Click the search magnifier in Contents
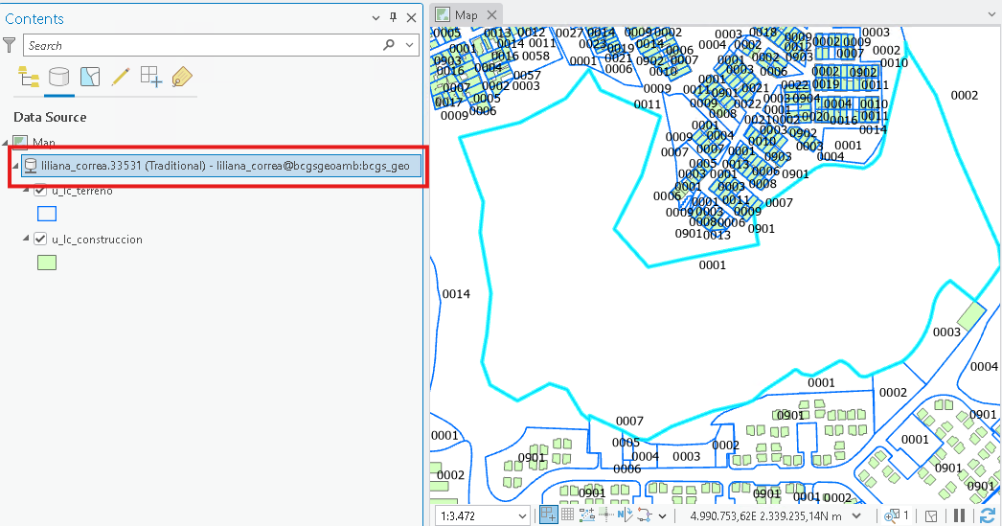 (x=389, y=45)
